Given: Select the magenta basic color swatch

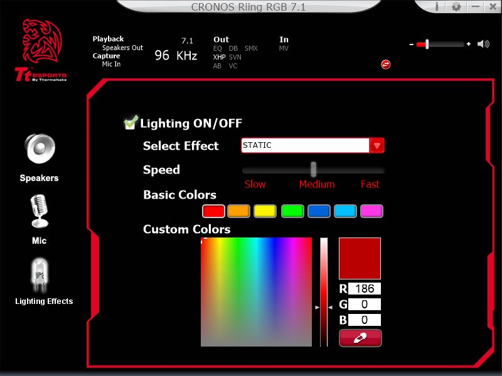Looking at the screenshot, I should pyautogui.click(x=371, y=211).
